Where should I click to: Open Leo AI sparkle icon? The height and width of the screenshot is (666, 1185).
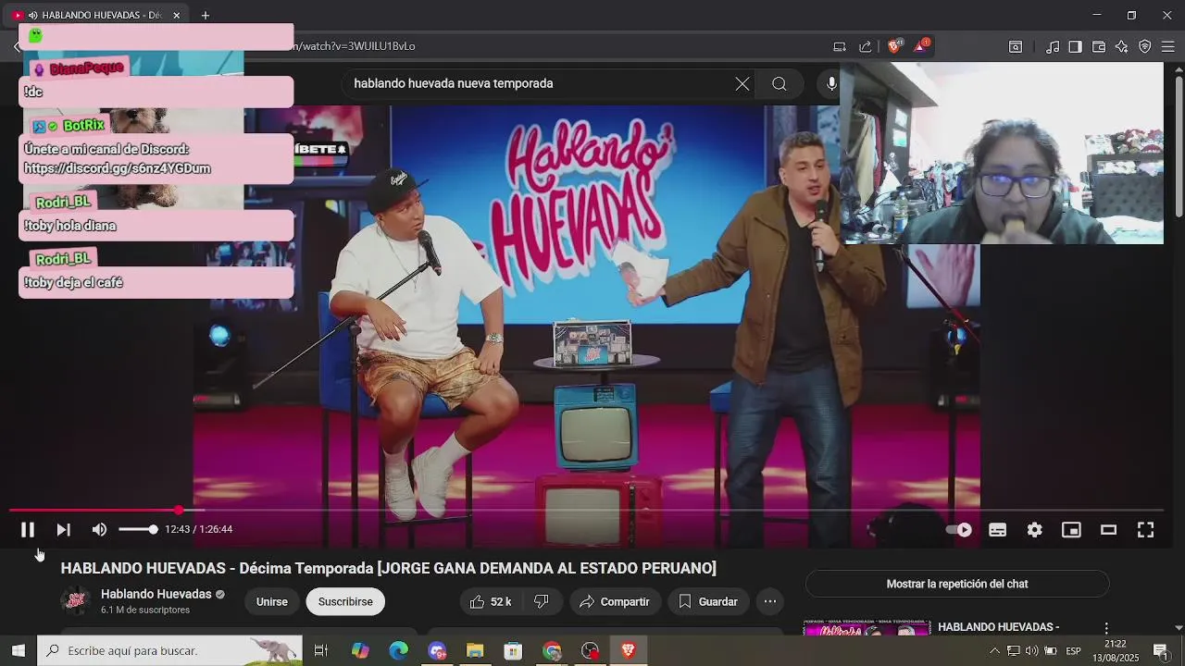(x=1122, y=46)
